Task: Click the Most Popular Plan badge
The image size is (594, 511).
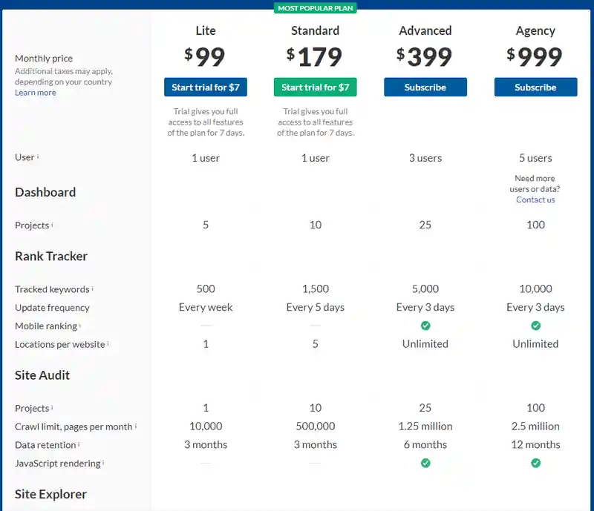Action: pos(315,8)
